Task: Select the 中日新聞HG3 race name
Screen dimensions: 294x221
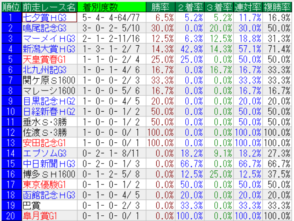Action: 49,164
